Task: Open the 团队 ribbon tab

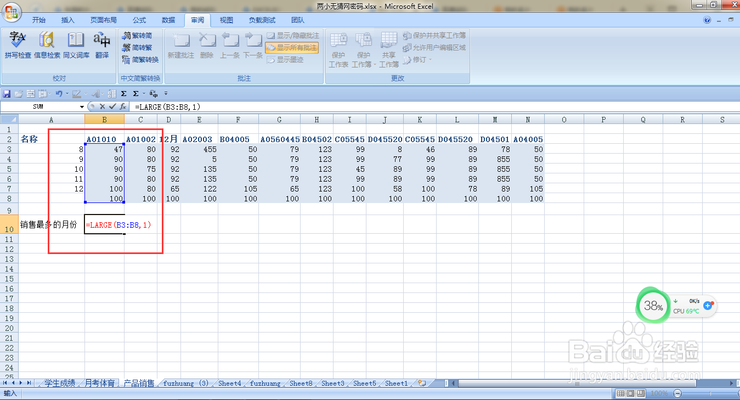Action: [x=298, y=20]
